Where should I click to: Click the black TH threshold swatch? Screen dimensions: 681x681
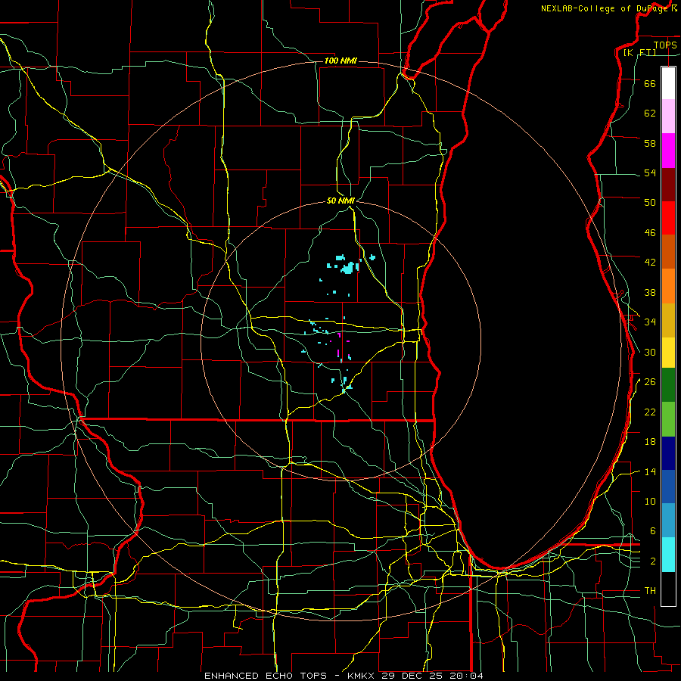coord(668,589)
